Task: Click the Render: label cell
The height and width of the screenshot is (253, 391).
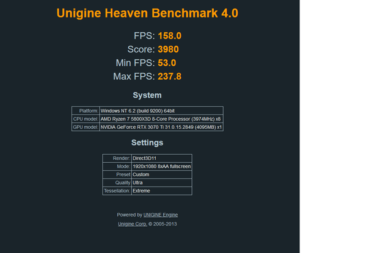Action: [x=117, y=159]
